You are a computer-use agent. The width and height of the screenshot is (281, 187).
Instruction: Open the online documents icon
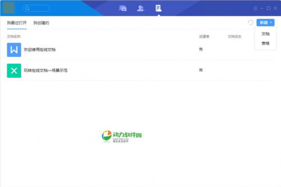158,8
